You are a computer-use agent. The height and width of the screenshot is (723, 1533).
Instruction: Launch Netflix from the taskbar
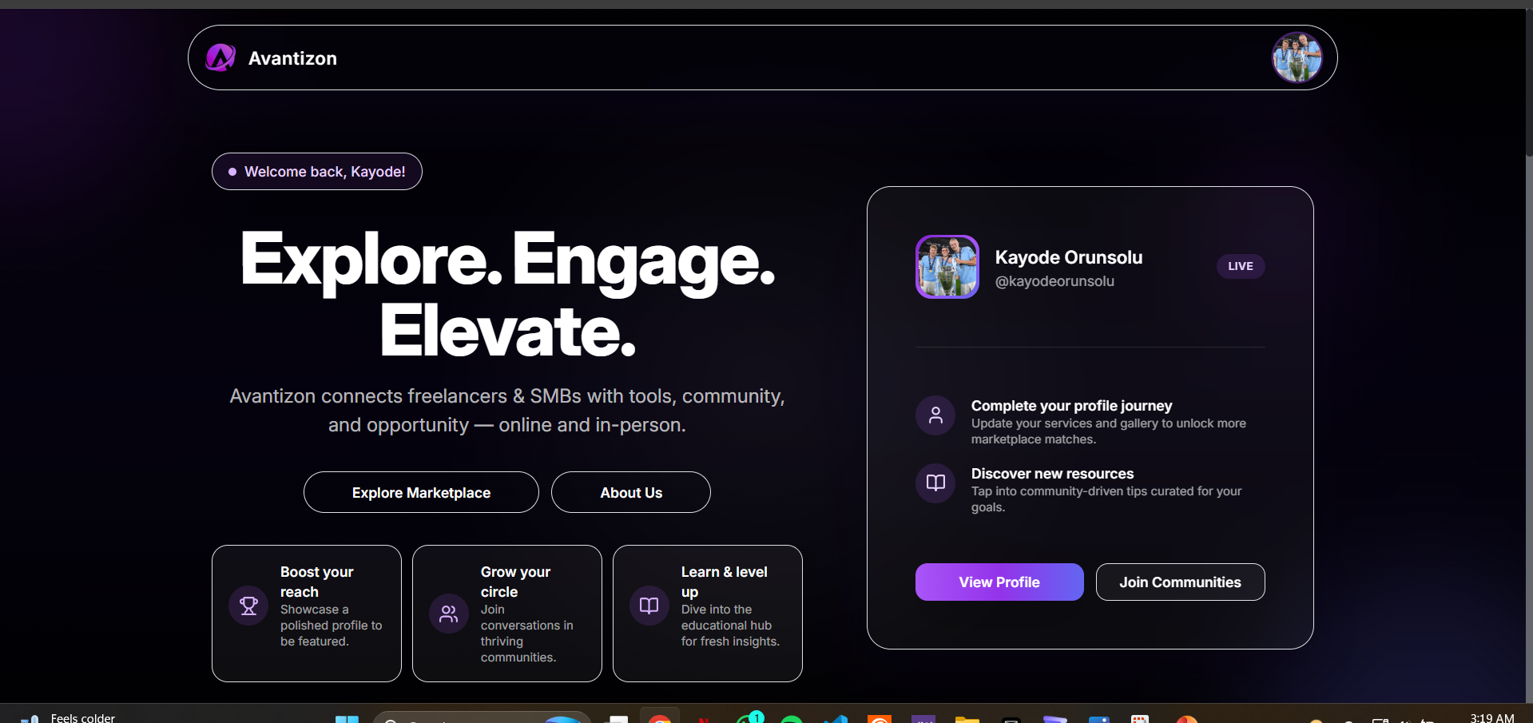click(x=705, y=717)
